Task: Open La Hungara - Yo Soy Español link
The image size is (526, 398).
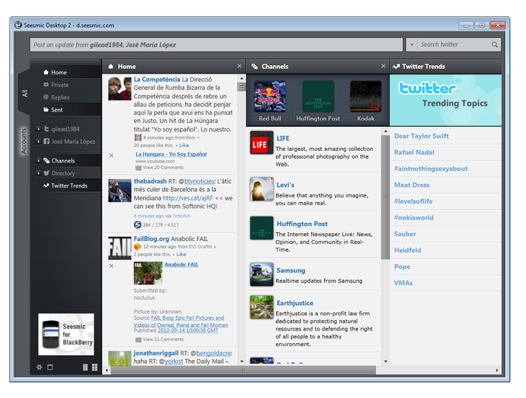Action: [171, 154]
